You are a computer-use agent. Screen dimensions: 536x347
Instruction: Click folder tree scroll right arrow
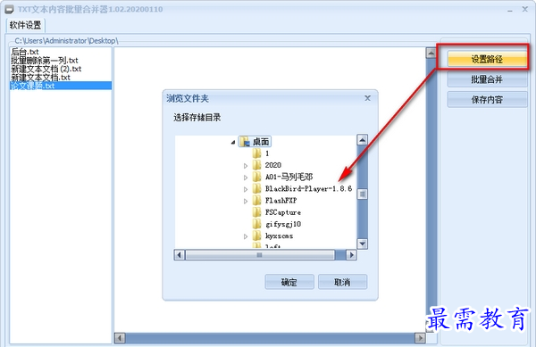(351, 255)
